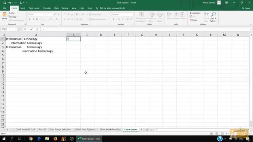Select column A header
The image size is (253, 142).
[36, 35]
